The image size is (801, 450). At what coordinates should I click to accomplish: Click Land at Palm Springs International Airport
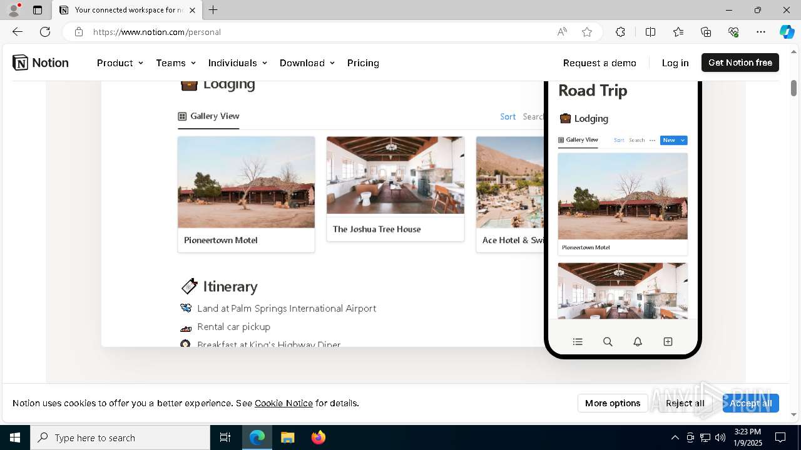click(287, 308)
